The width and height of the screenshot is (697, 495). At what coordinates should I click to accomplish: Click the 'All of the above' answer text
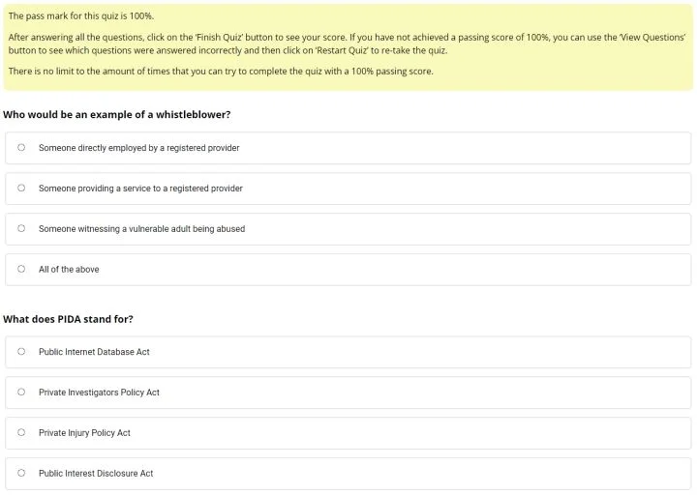(69, 270)
